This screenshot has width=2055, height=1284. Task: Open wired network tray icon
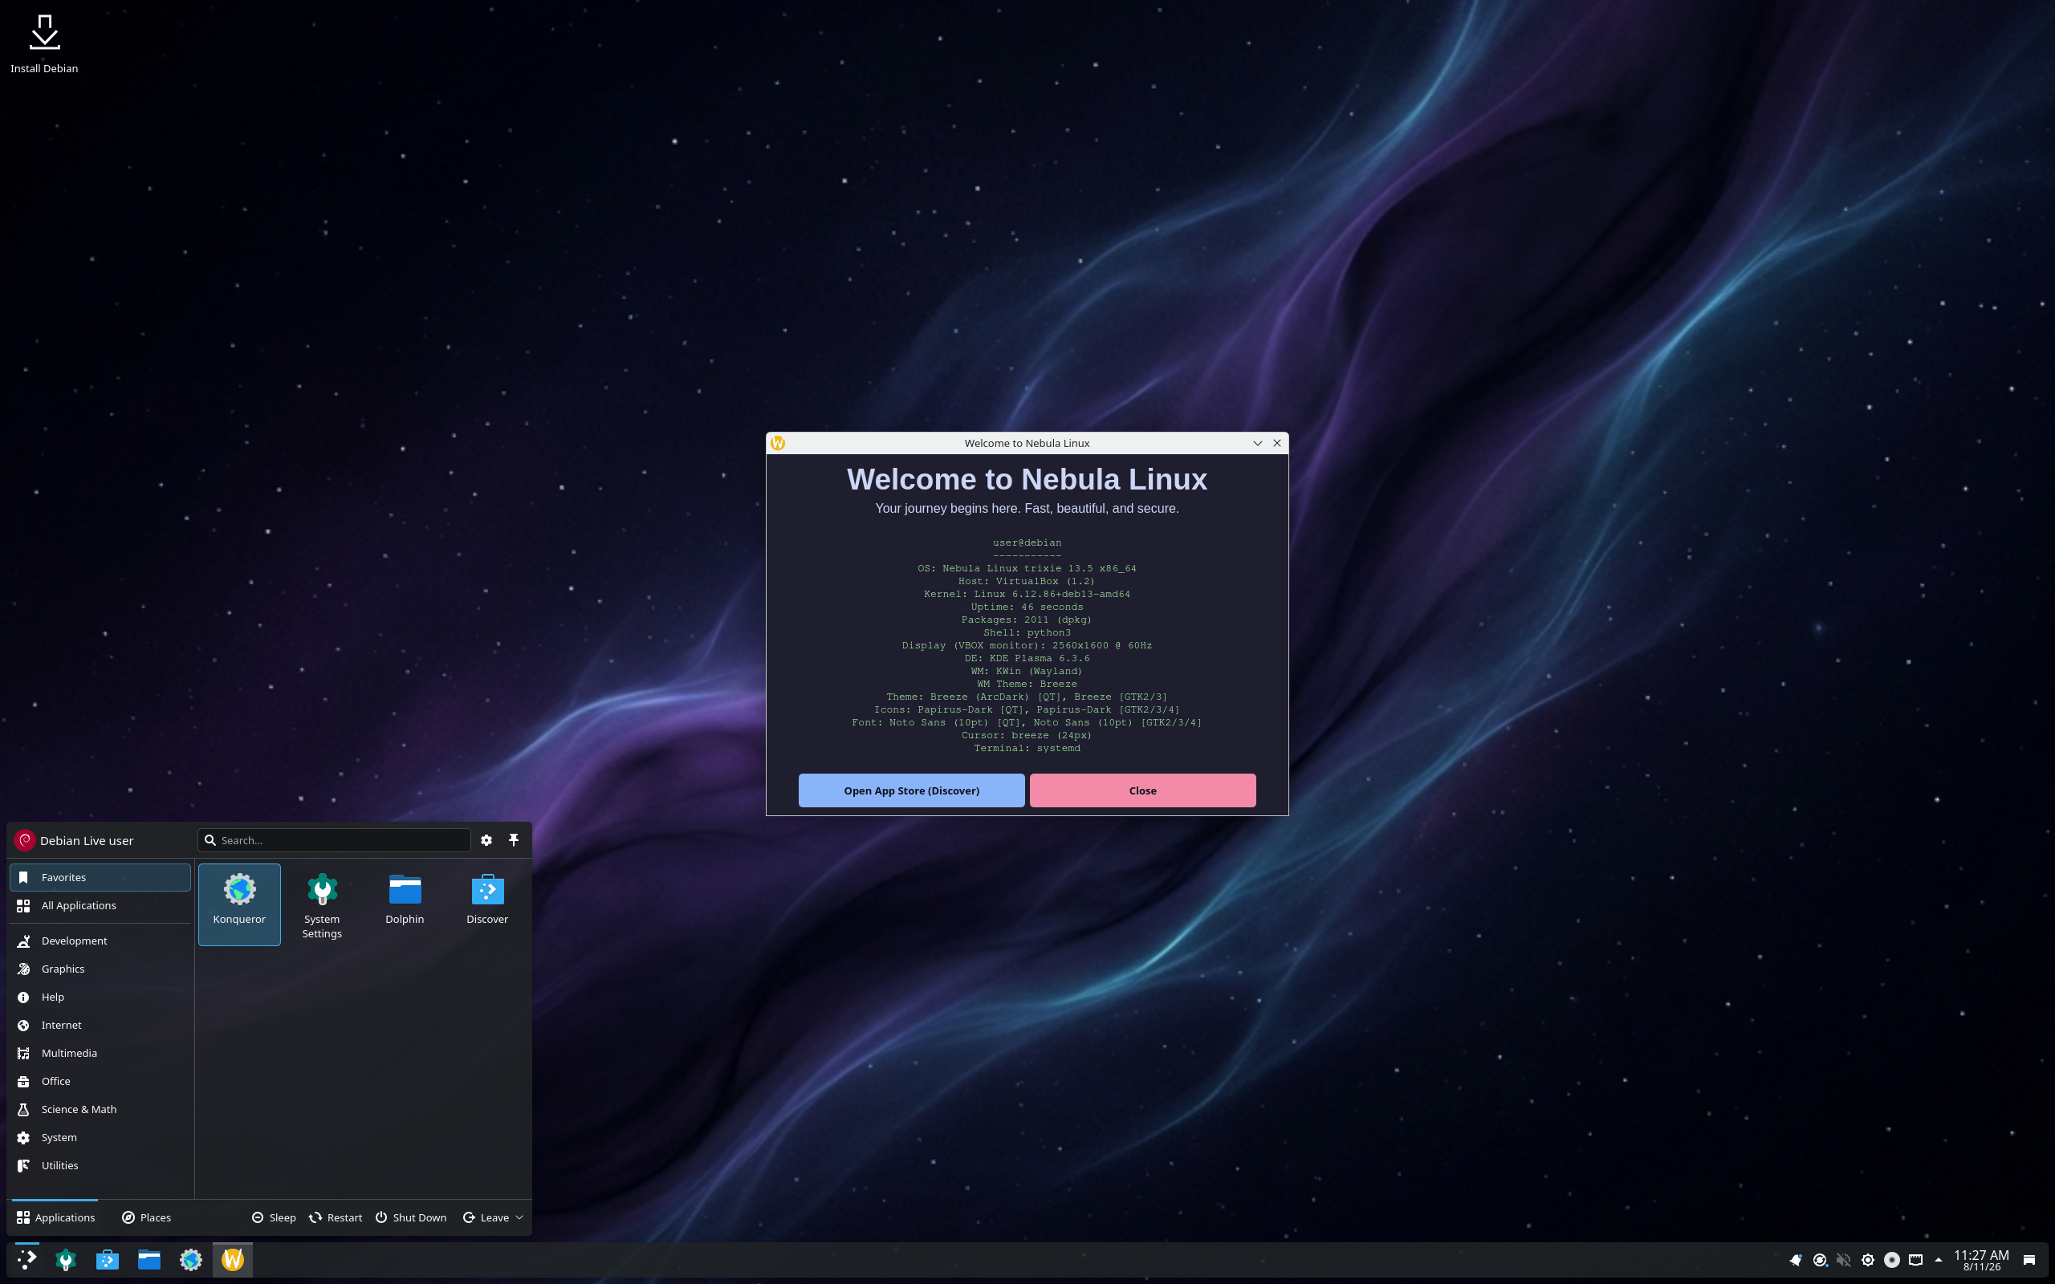tap(1916, 1260)
